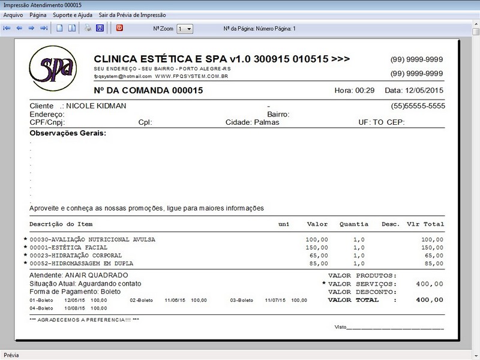The width and height of the screenshot is (480, 360).
Task: Close preview with the red power icon
Action: pyautogui.click(x=119, y=28)
